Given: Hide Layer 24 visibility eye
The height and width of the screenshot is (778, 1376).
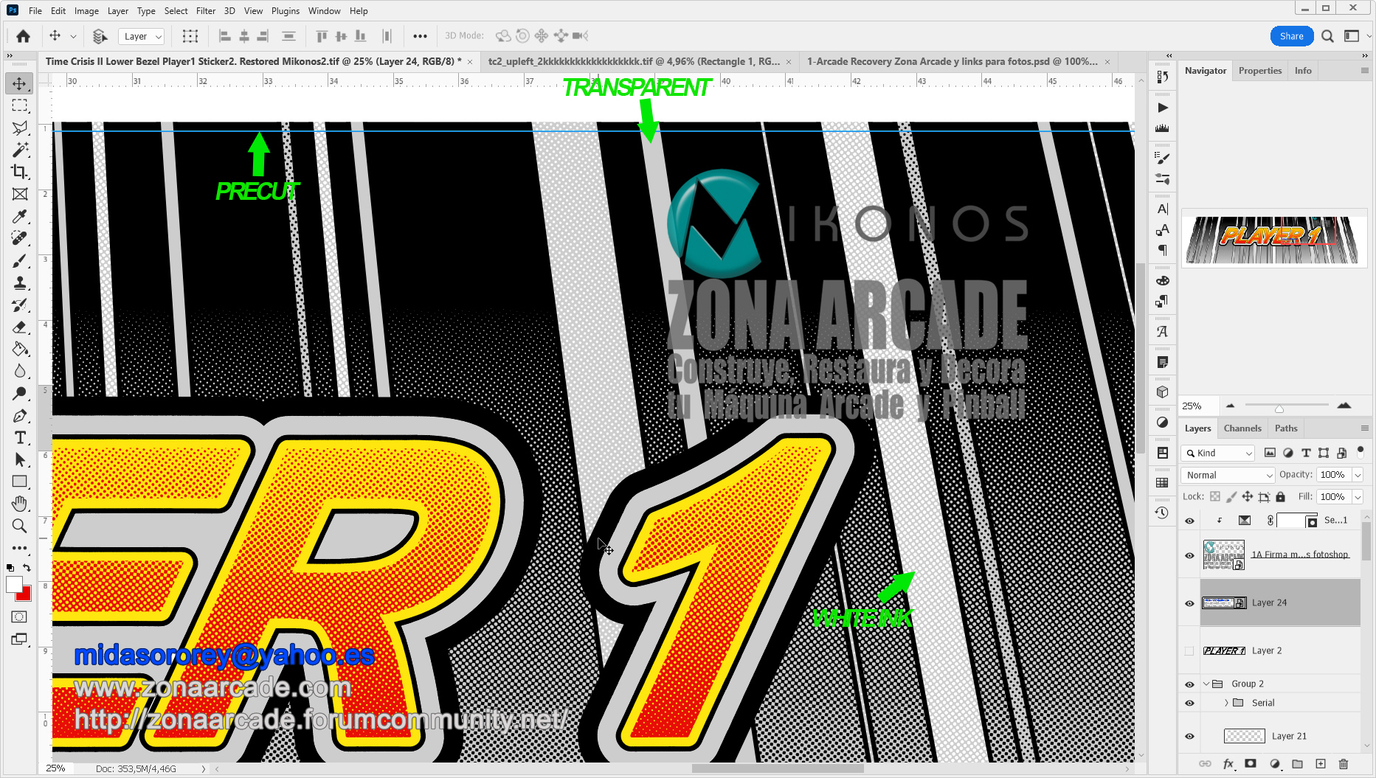Looking at the screenshot, I should coord(1189,603).
